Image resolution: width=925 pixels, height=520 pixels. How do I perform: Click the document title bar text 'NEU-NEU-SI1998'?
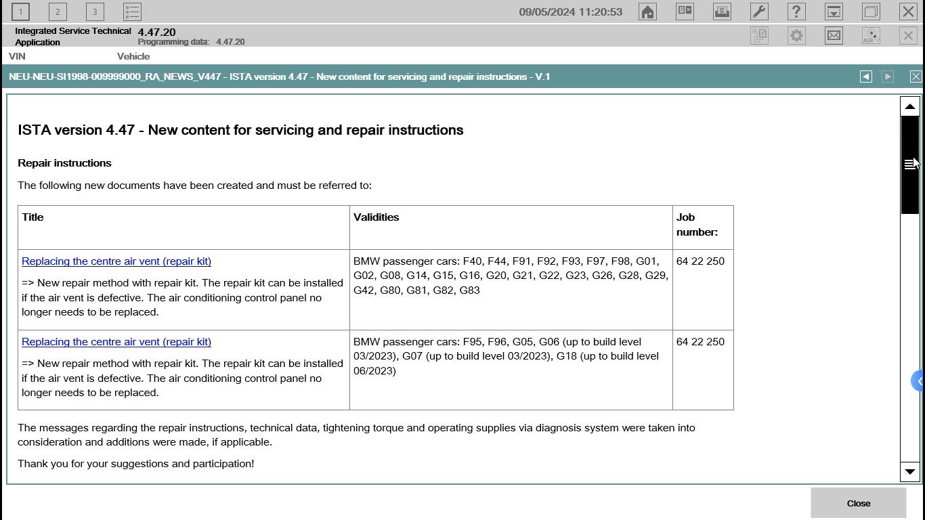click(279, 77)
